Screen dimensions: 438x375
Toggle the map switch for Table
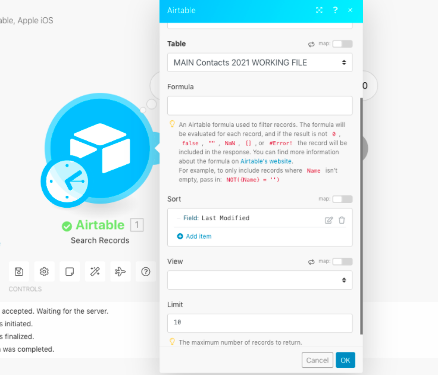click(342, 44)
